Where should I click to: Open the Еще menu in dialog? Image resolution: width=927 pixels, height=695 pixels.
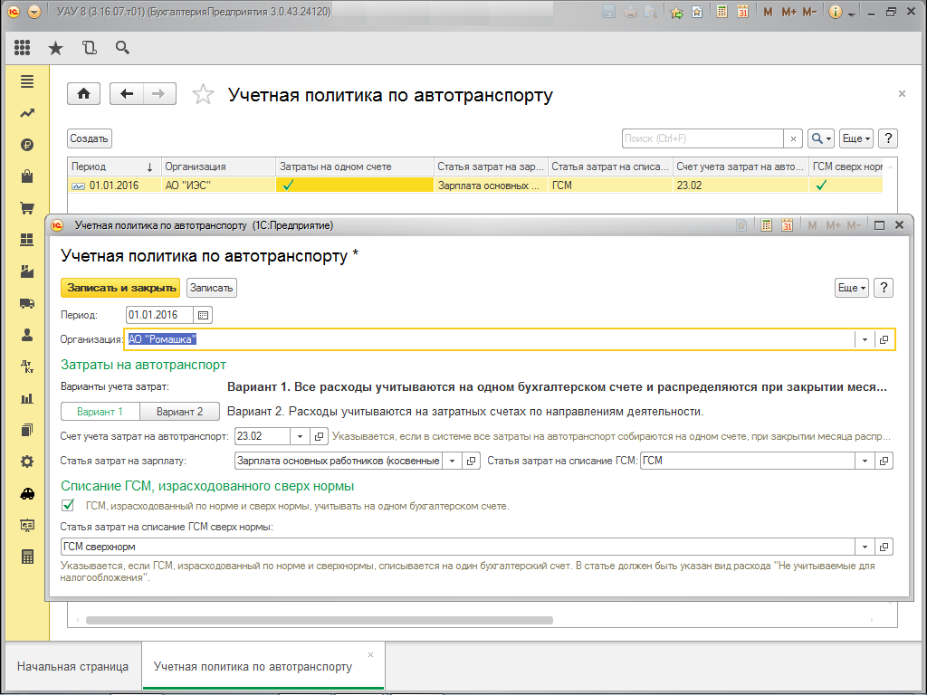tap(851, 288)
